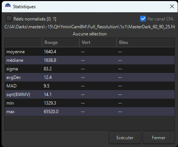Click the Aucune sélection label
This screenshot has height=147, width=178.
pos(90,34)
